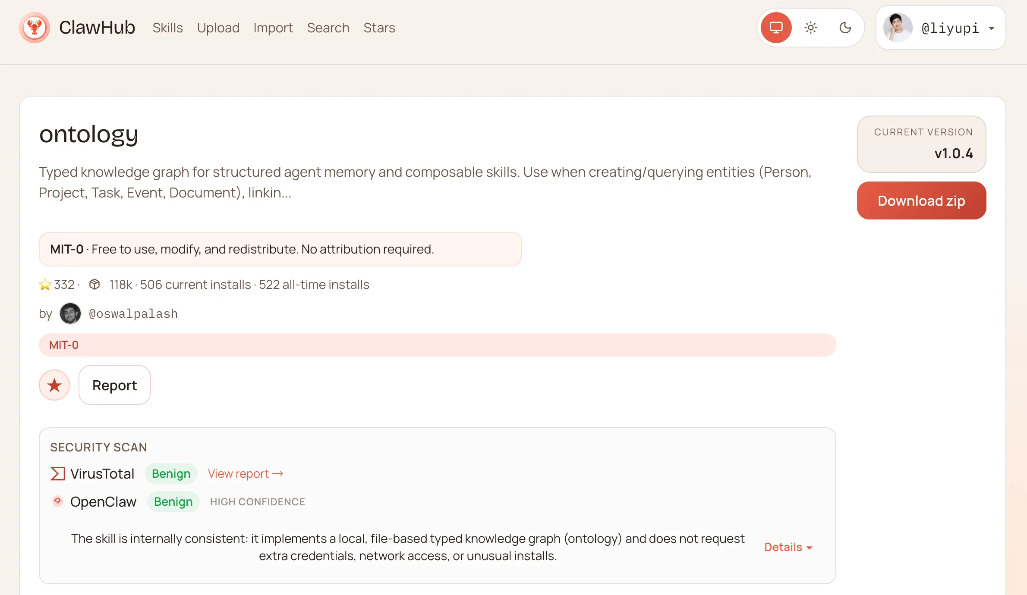The image size is (1027, 595).
Task: Open the Skills nav item
Action: click(x=167, y=28)
